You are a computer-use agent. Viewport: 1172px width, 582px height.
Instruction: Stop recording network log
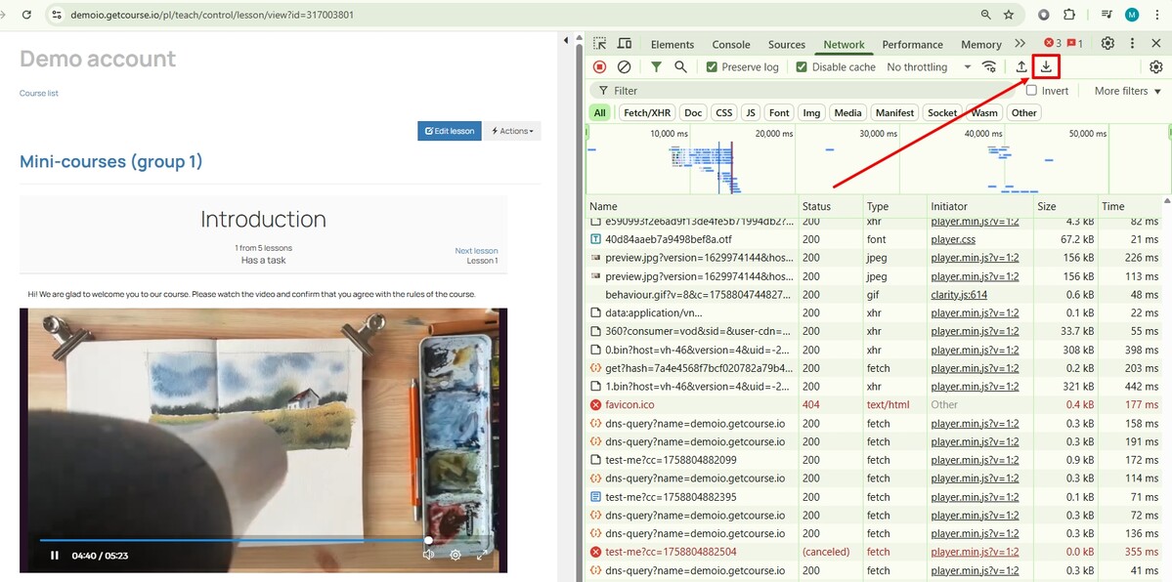click(599, 66)
